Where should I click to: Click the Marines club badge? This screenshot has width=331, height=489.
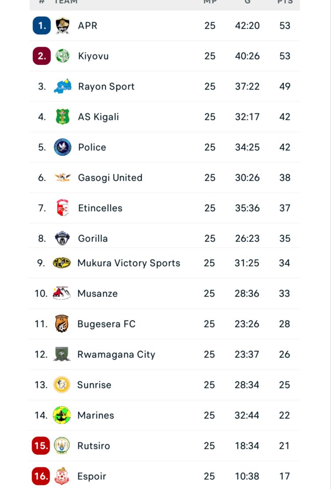62,415
